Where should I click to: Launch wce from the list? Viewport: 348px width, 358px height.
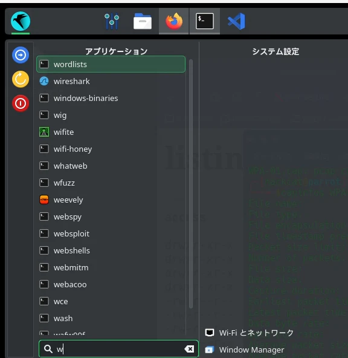tap(111, 301)
